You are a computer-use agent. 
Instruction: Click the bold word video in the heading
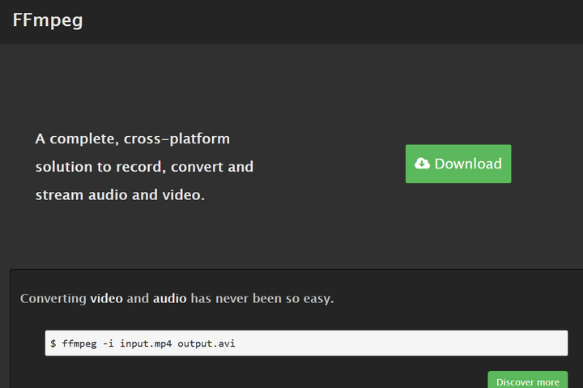[106, 298]
